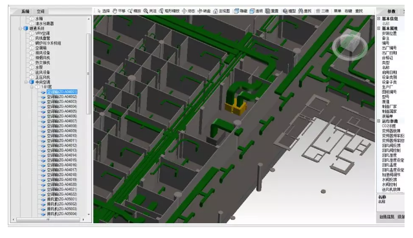Open the 查找 binoculars search tool

coord(305,11)
